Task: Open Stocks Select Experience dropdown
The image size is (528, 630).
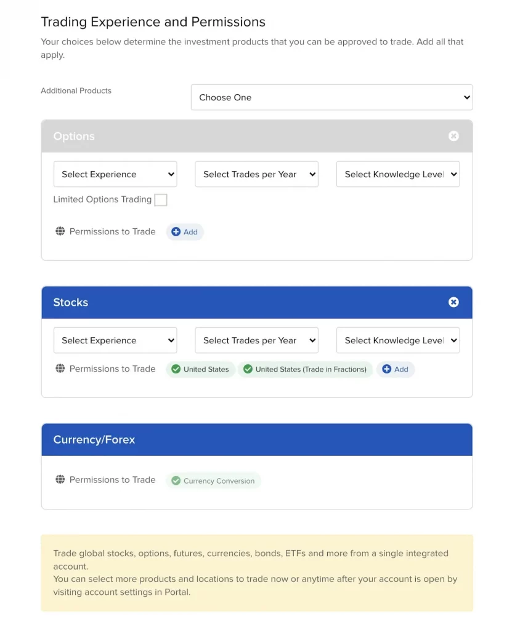Action: (x=115, y=340)
